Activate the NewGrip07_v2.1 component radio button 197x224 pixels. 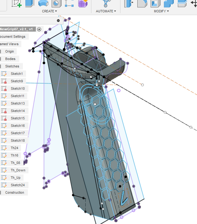(x=39, y=29)
